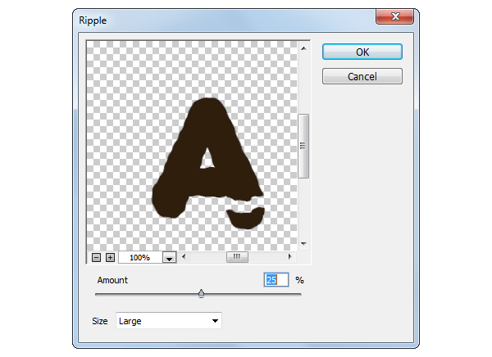Click the zoom out minus icon
Screen dimensions: 492x357
(96, 257)
